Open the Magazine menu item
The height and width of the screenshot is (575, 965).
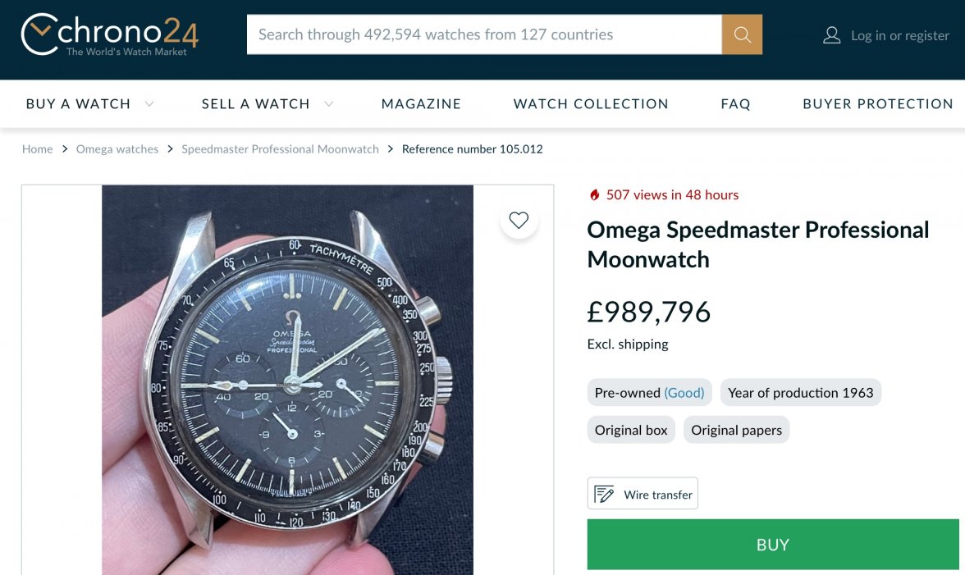coord(421,104)
